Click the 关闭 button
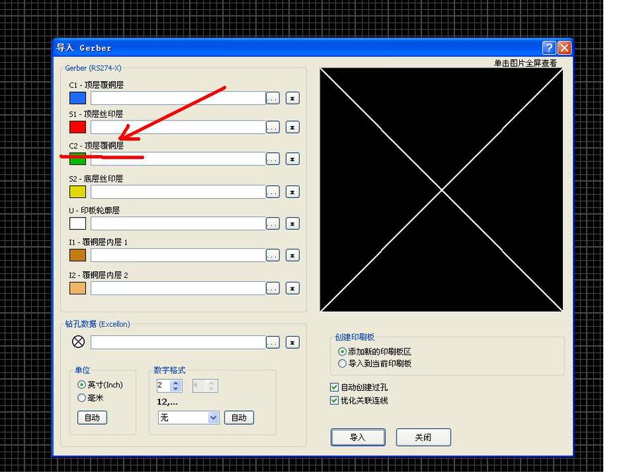Viewport: 635px width, 472px height. (x=423, y=437)
